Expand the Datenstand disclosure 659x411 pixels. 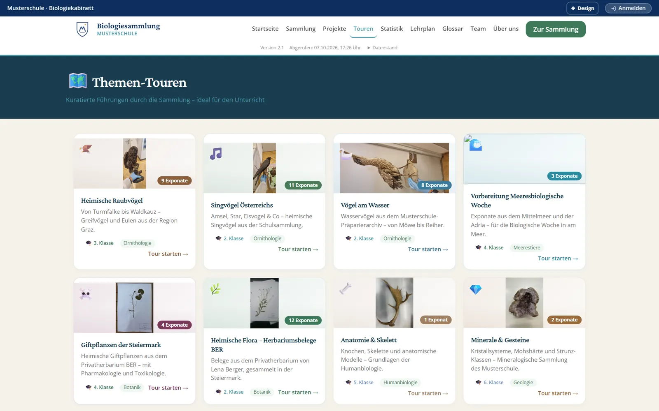(382, 48)
